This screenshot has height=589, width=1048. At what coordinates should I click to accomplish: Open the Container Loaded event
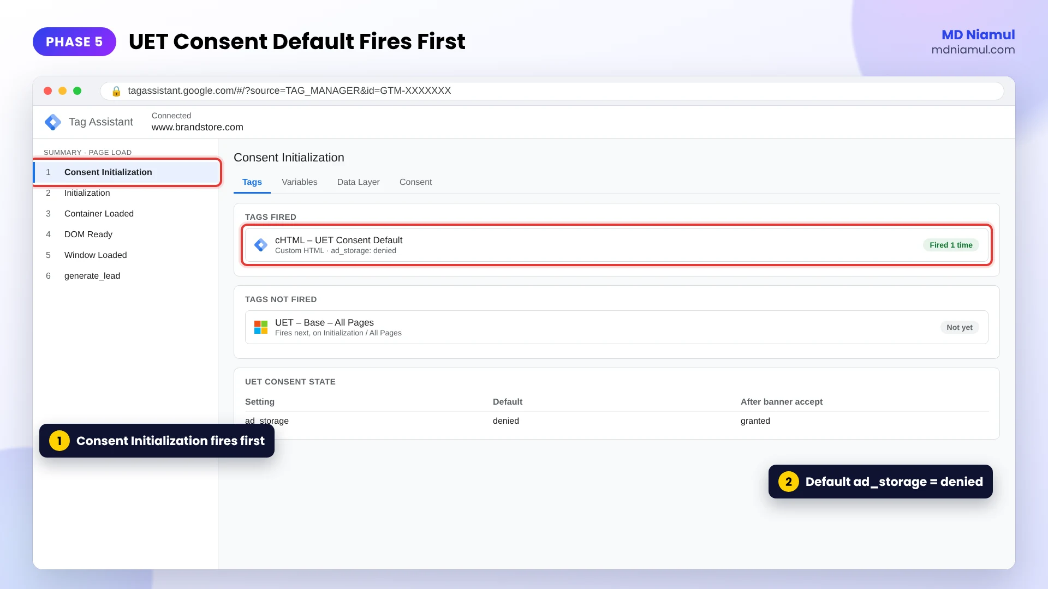126,214
